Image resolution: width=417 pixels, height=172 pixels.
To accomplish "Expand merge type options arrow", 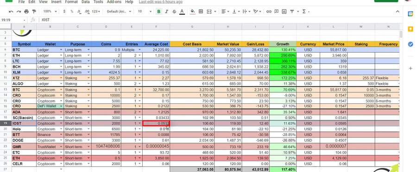I will click(215, 12).
